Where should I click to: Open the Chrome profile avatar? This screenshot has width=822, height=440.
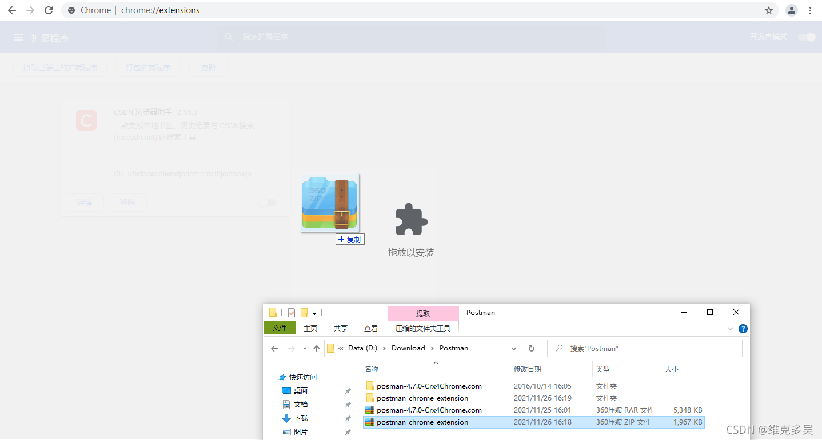[x=792, y=10]
